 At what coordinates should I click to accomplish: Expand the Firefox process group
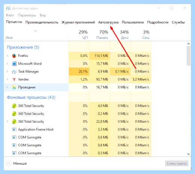7,56
